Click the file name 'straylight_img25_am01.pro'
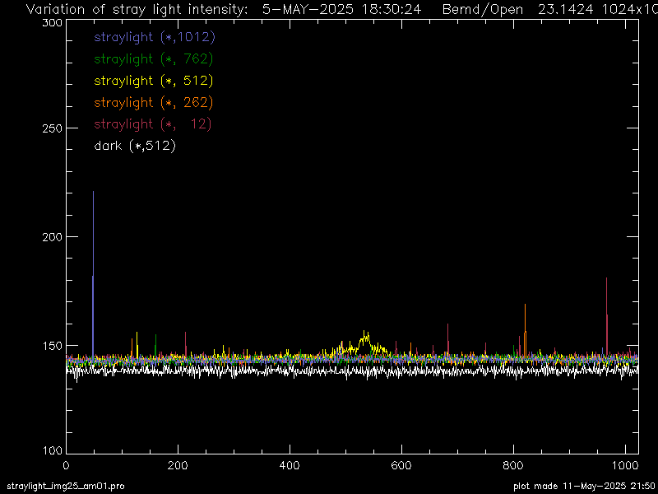This screenshot has width=658, height=494. pos(66,487)
